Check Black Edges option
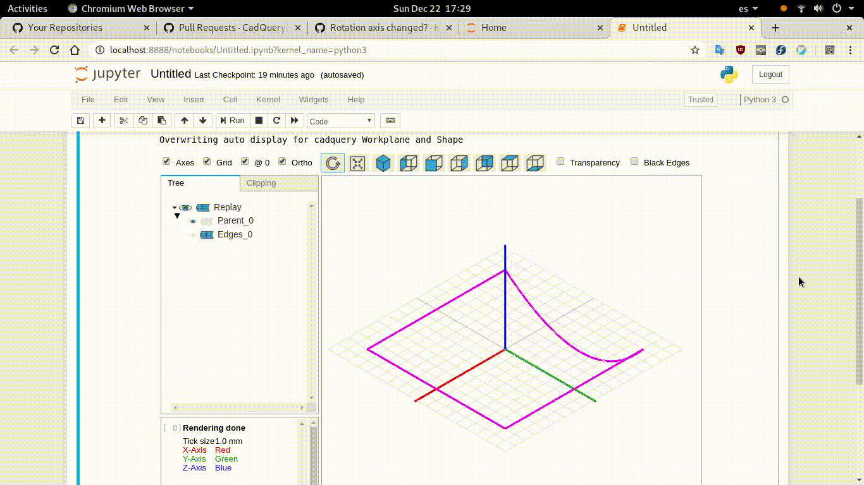Screen dimensions: 864x485 coord(634,161)
